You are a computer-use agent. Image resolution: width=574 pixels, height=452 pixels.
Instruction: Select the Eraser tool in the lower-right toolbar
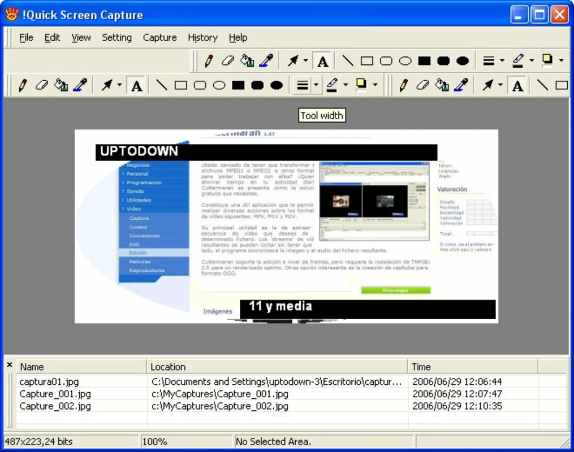pos(422,85)
